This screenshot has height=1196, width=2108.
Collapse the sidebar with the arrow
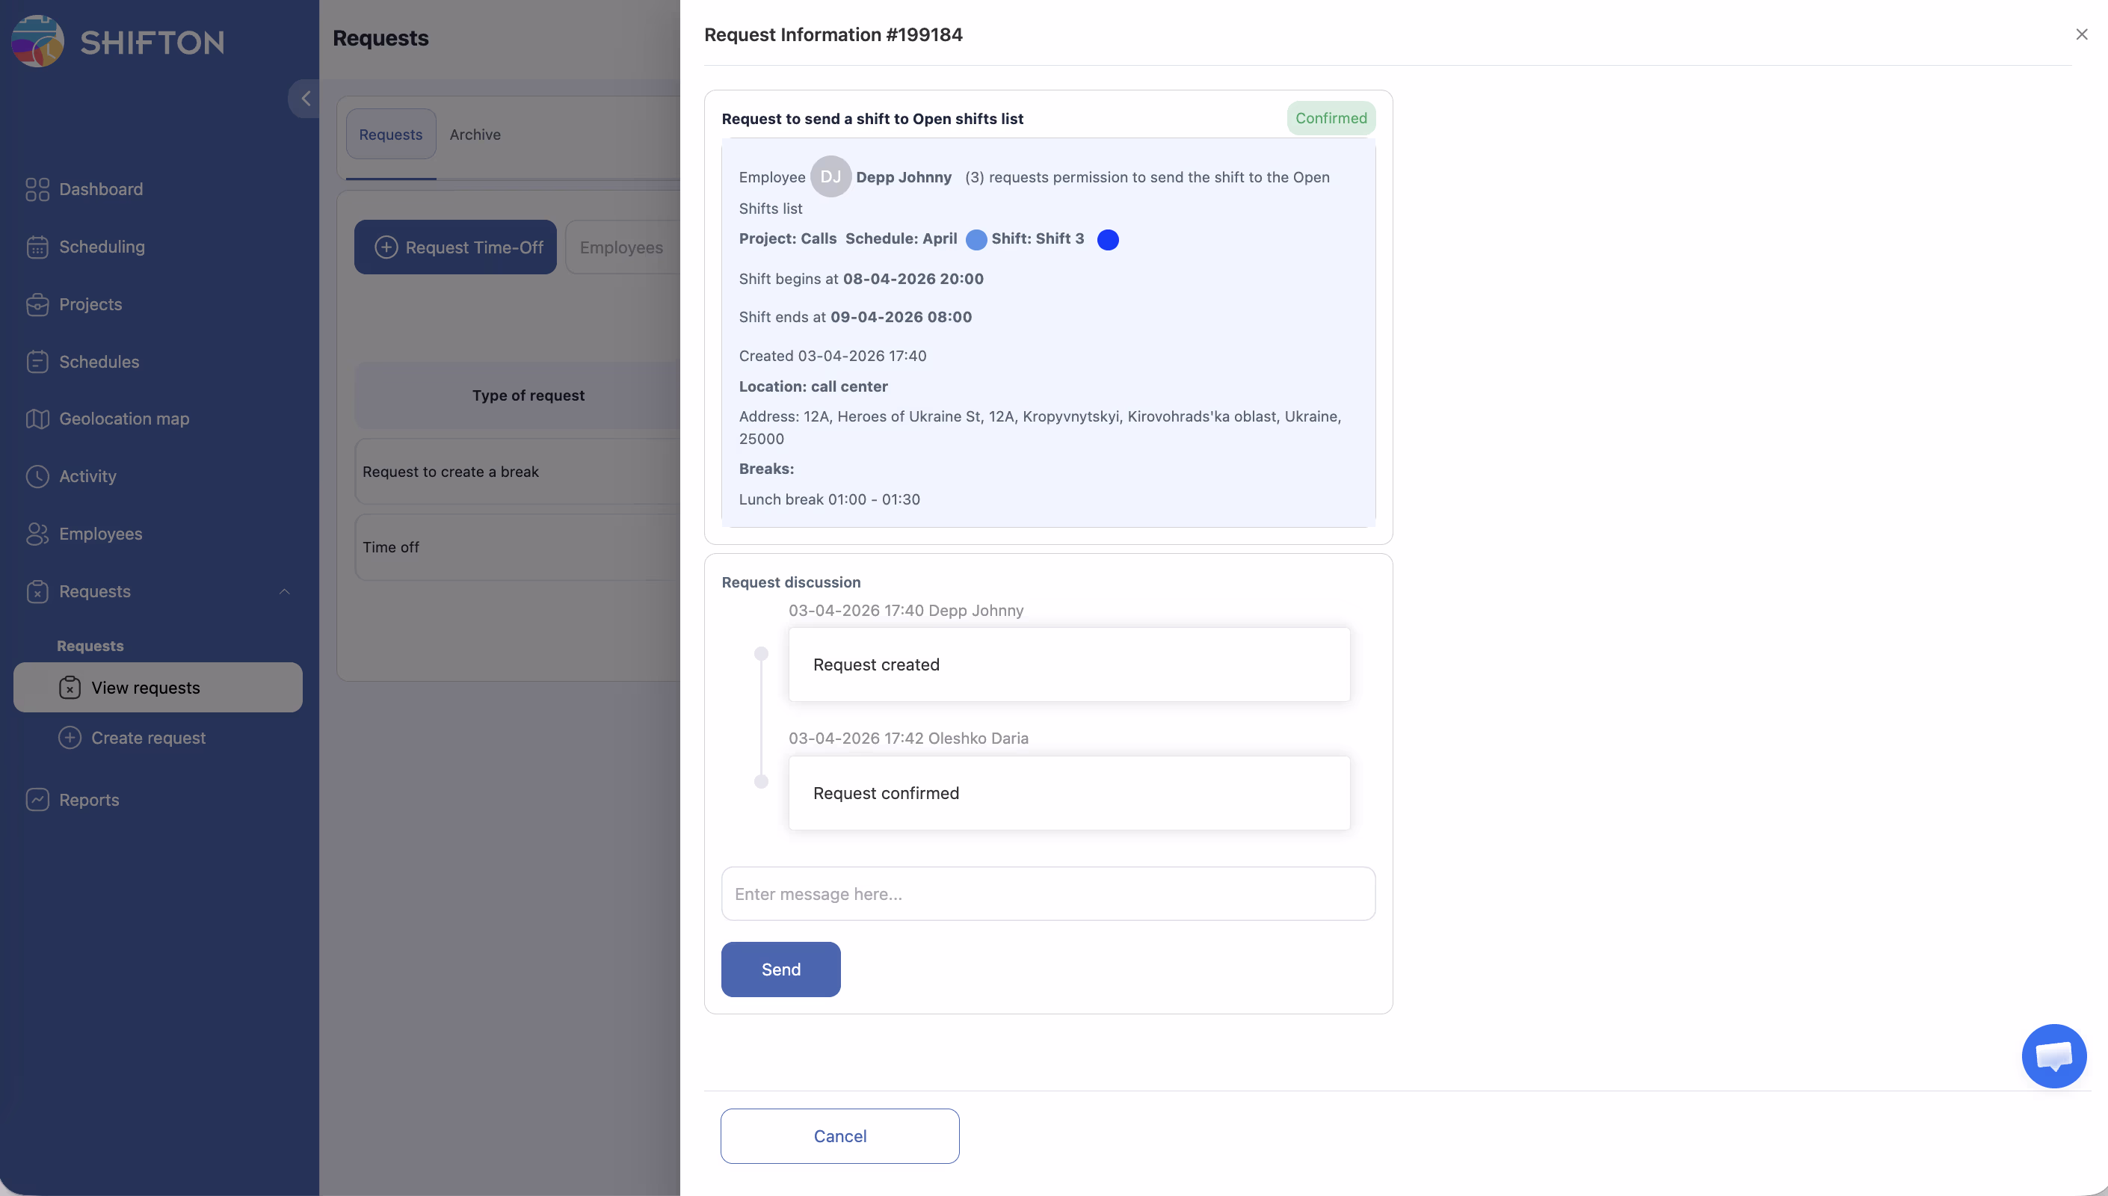pyautogui.click(x=306, y=99)
